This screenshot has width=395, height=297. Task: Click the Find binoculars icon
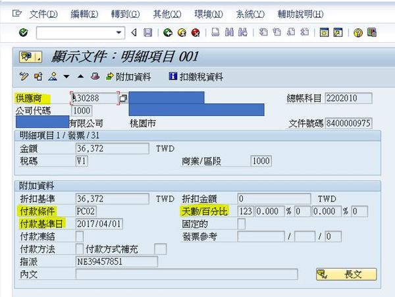[x=229, y=32]
